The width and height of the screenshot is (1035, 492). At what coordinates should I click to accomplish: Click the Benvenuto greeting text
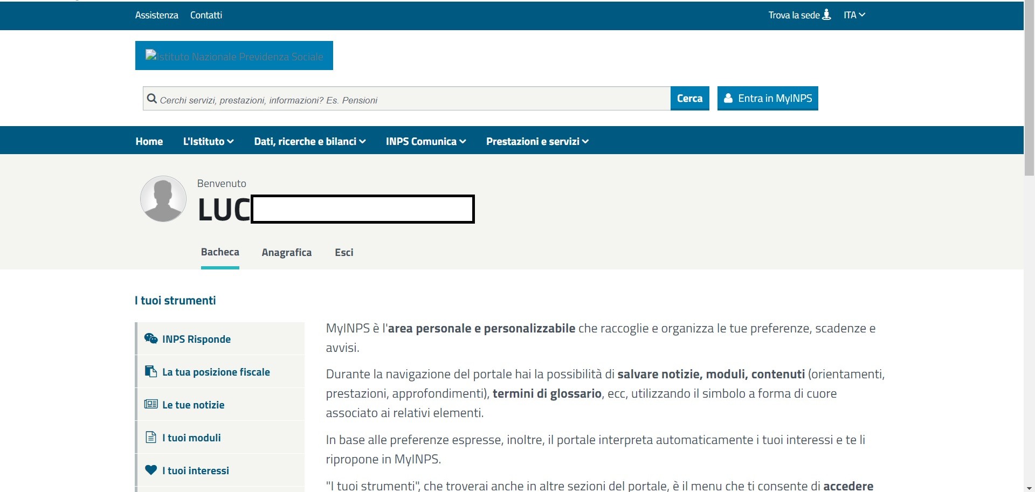coord(222,183)
